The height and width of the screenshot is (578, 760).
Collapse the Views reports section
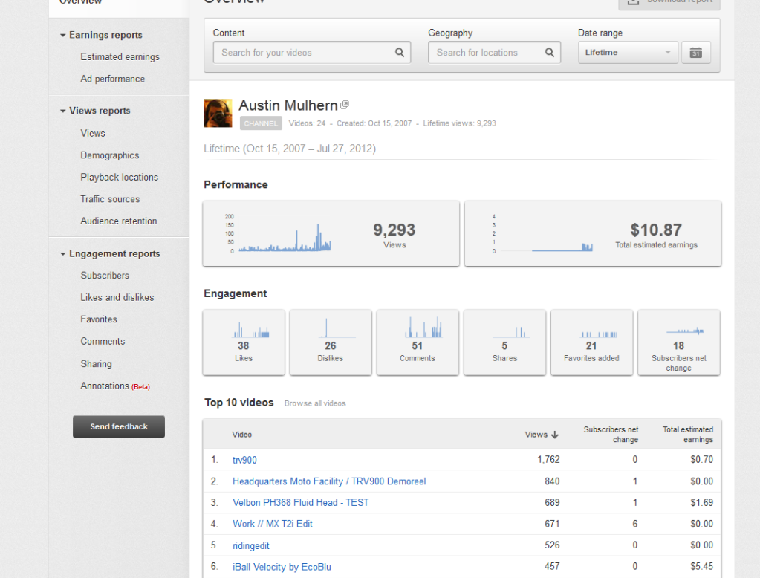(x=63, y=111)
